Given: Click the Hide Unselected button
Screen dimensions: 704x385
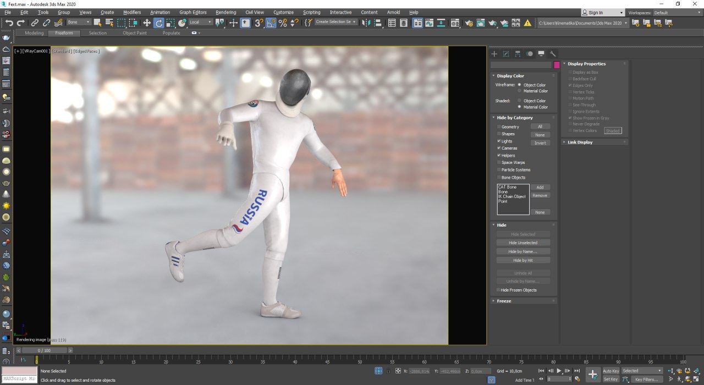Looking at the screenshot, I should pyautogui.click(x=523, y=243).
